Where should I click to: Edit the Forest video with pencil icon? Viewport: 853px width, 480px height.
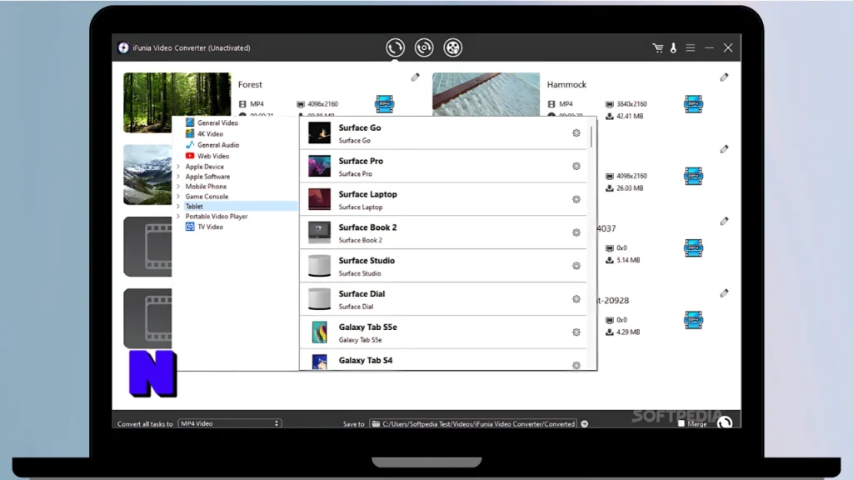pos(415,77)
